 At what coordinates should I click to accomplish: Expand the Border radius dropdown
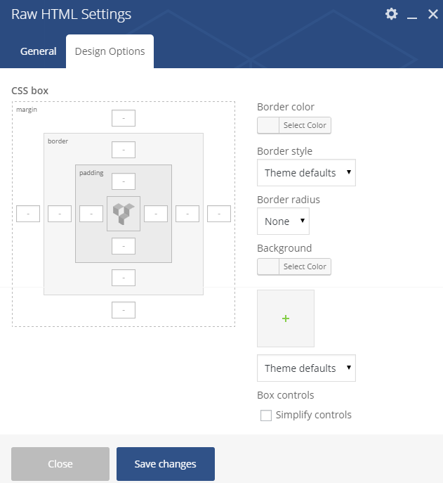(x=284, y=221)
